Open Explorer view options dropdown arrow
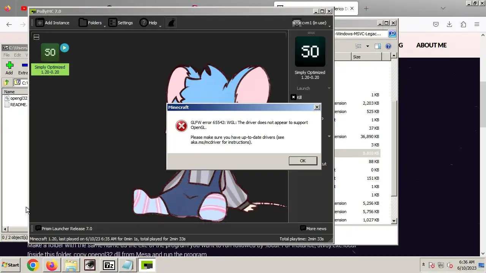This screenshot has height=273, width=486. coord(368,46)
